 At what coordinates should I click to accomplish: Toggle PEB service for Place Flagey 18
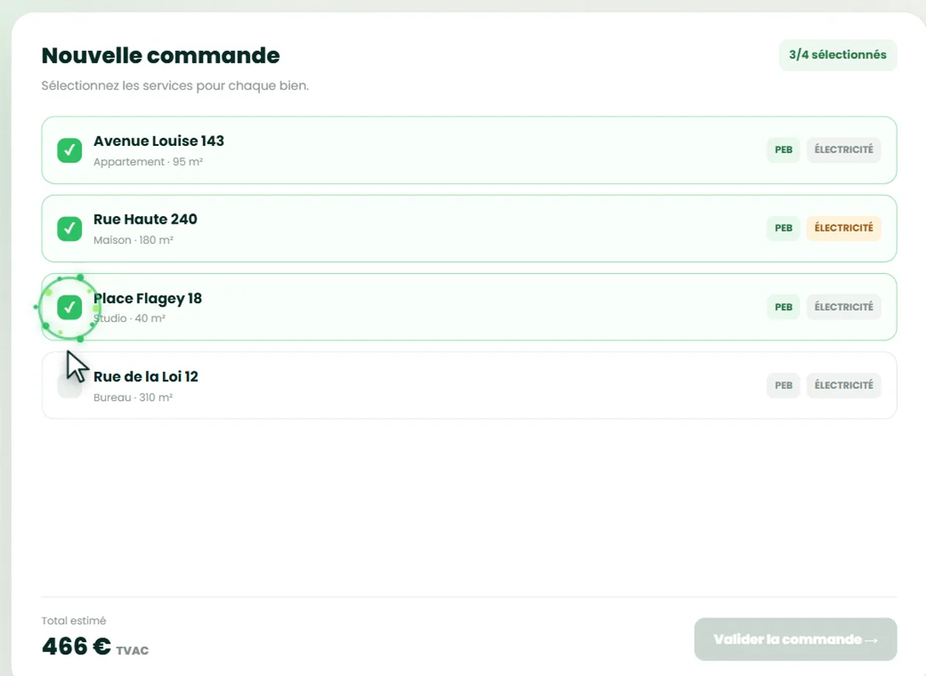[783, 307]
